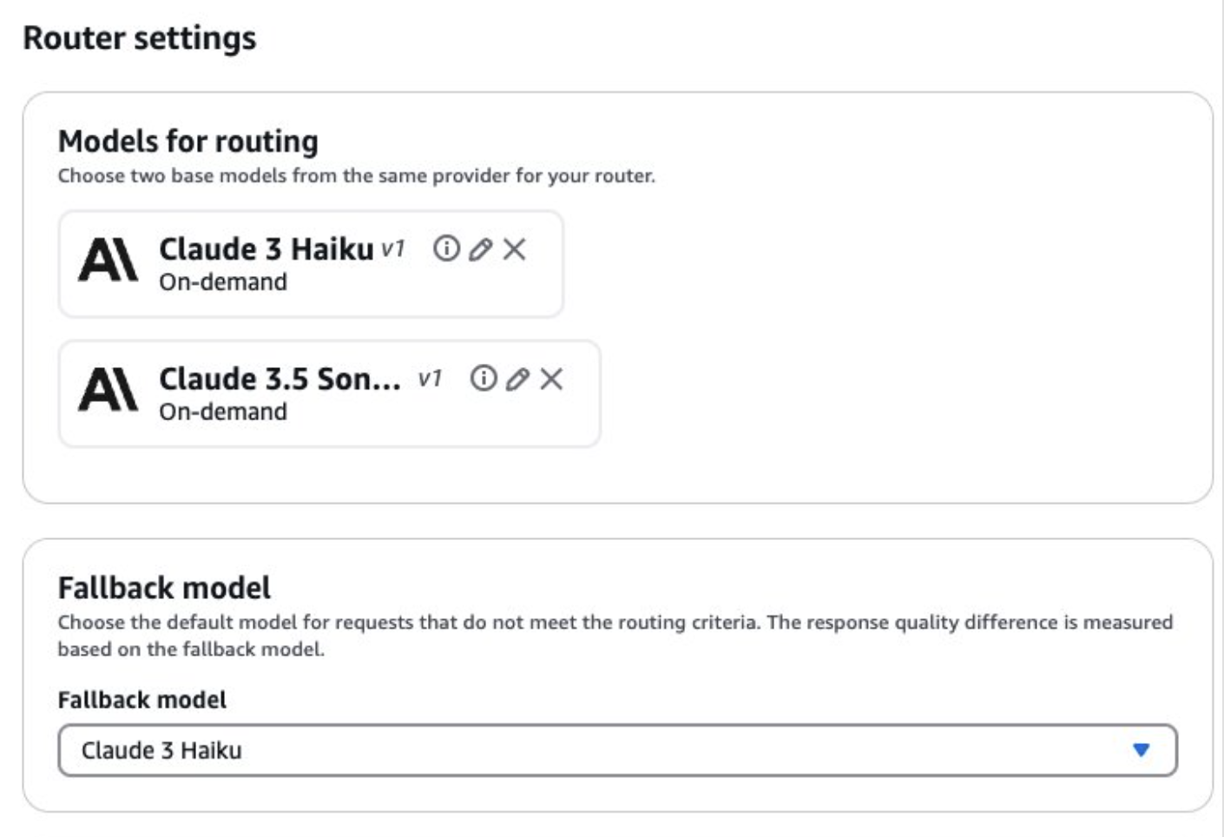Viewport: 1224px width, 837px height.
Task: Click the info icon on Claude 3 Haiku
Action: pyautogui.click(x=445, y=249)
